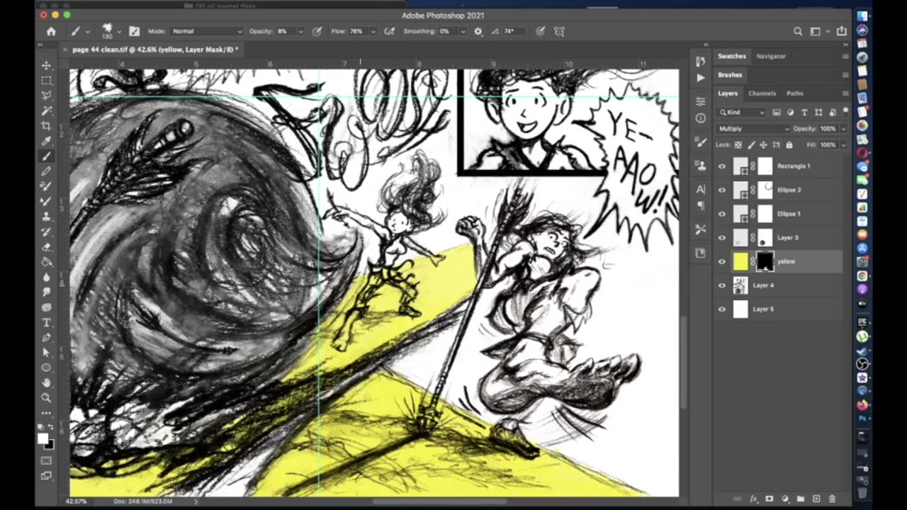The height and width of the screenshot is (510, 907).
Task: Select the yellow layer's black mask thumbnail
Action: [x=765, y=261]
